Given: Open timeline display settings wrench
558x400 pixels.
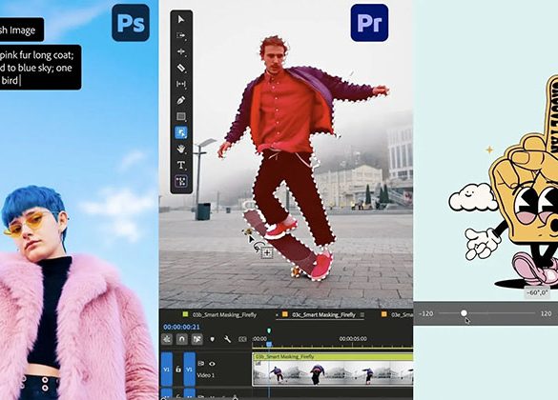Looking at the screenshot, I should [227, 339].
